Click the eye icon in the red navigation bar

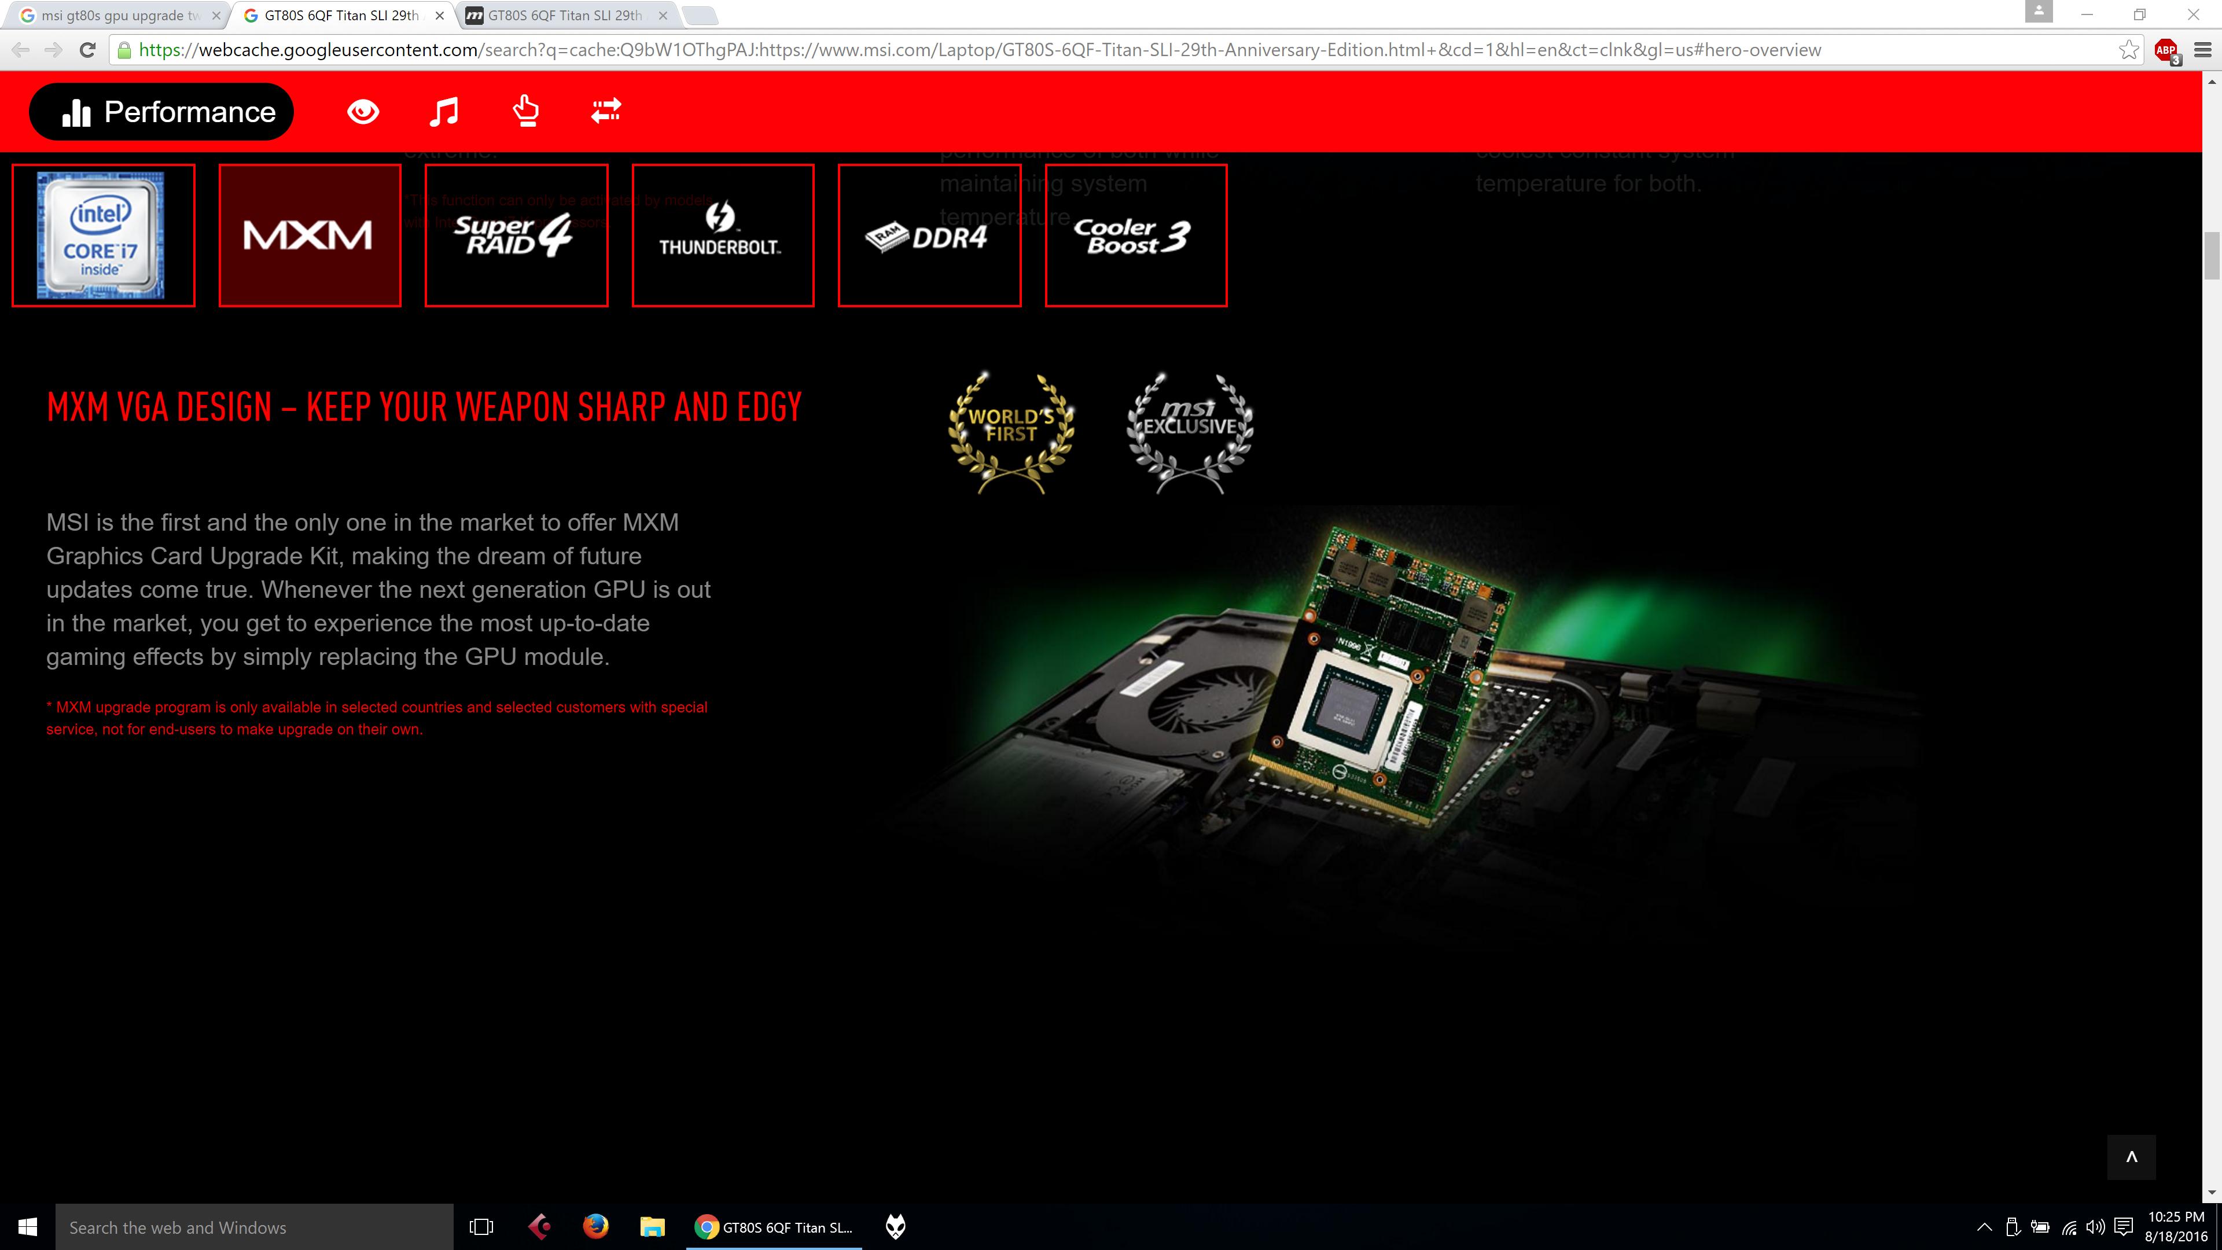pyautogui.click(x=363, y=112)
